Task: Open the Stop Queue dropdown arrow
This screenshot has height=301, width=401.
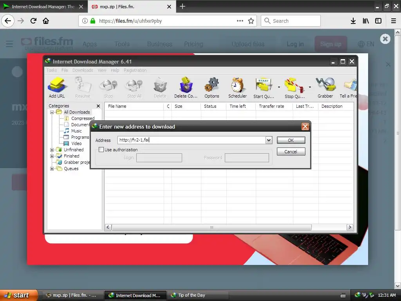Action: coord(310,87)
